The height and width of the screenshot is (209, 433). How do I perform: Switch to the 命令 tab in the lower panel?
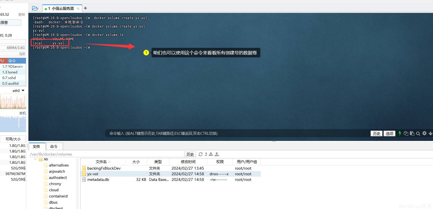click(x=54, y=147)
